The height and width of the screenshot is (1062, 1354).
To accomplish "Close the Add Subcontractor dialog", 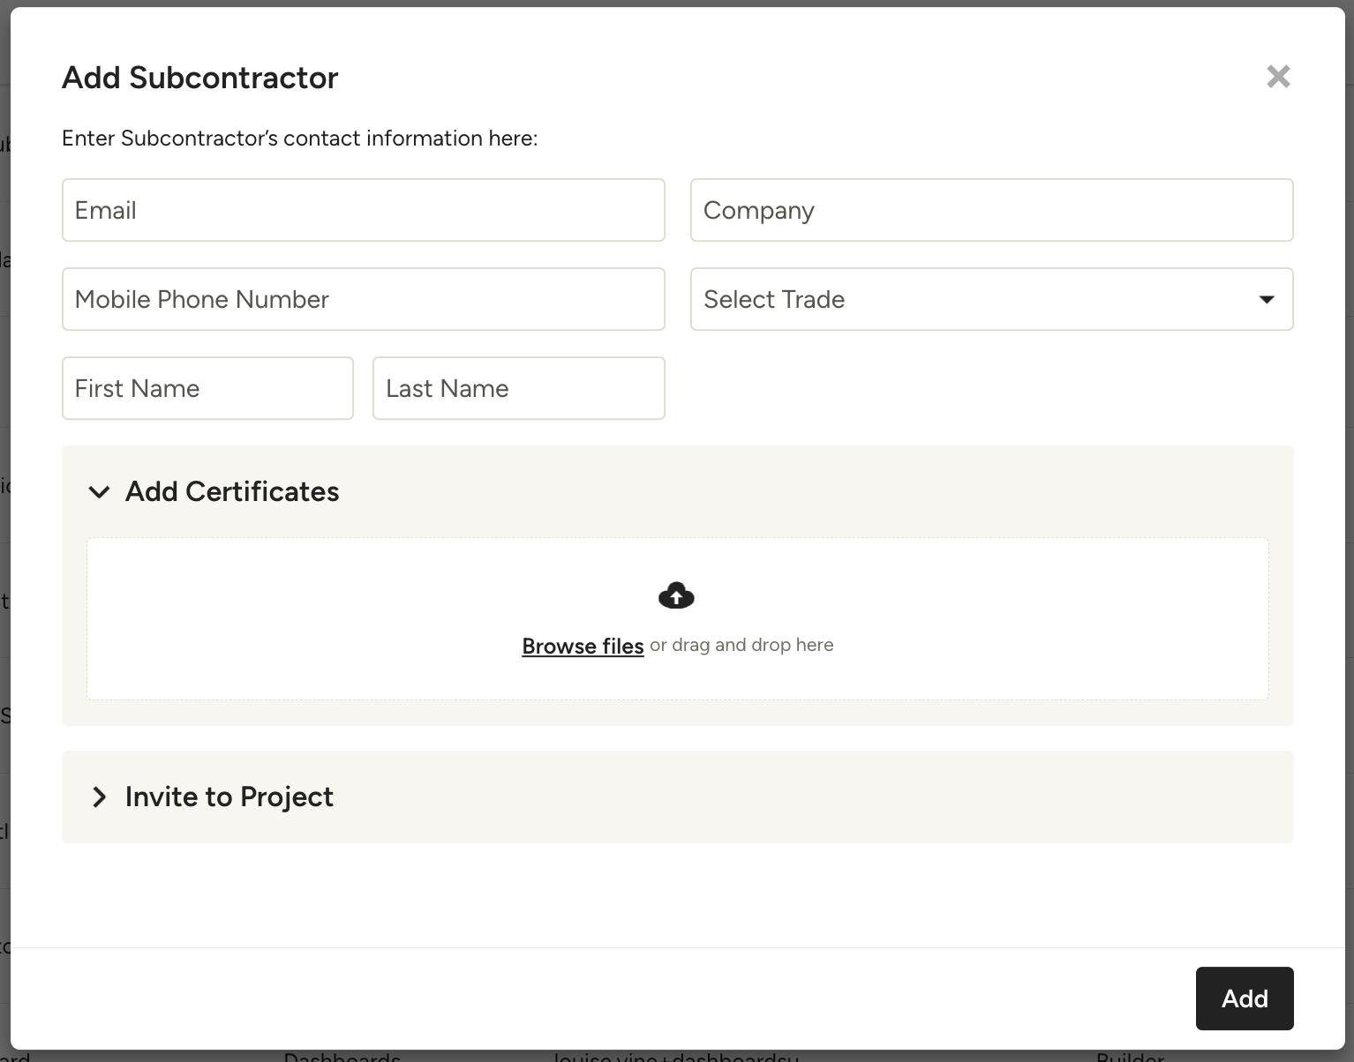I will [x=1278, y=77].
